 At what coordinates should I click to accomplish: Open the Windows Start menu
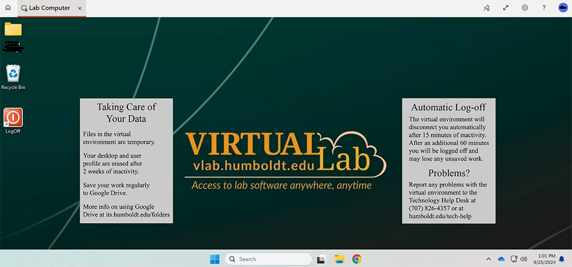[215, 259]
